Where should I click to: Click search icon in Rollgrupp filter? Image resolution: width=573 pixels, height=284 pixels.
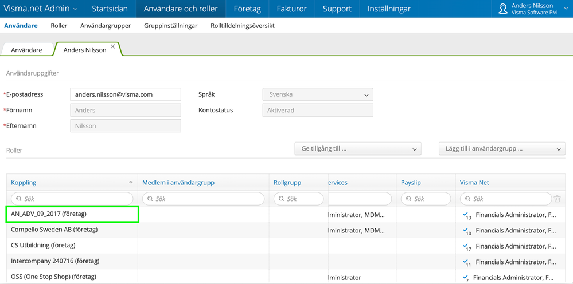point(282,199)
